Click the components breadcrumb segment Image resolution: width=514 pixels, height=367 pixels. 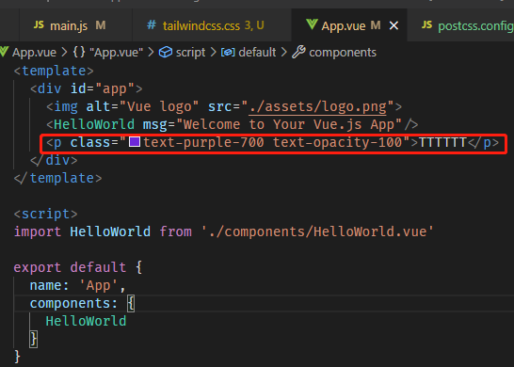(x=343, y=53)
